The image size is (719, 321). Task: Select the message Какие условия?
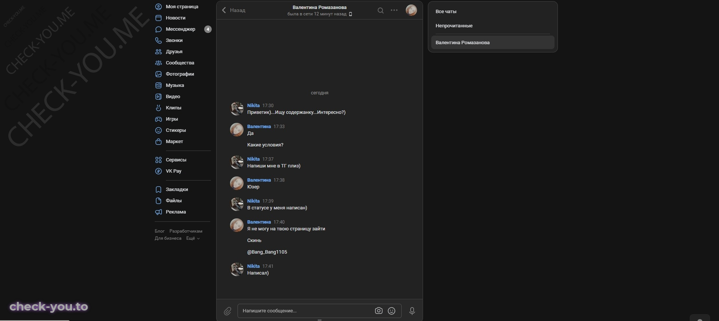tap(265, 145)
